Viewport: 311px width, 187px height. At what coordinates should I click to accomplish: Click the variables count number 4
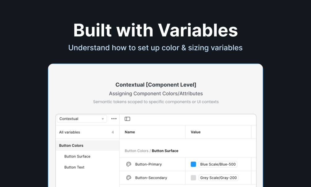(113, 132)
